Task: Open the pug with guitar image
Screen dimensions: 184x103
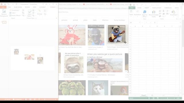Action: pyautogui.click(x=117, y=34)
